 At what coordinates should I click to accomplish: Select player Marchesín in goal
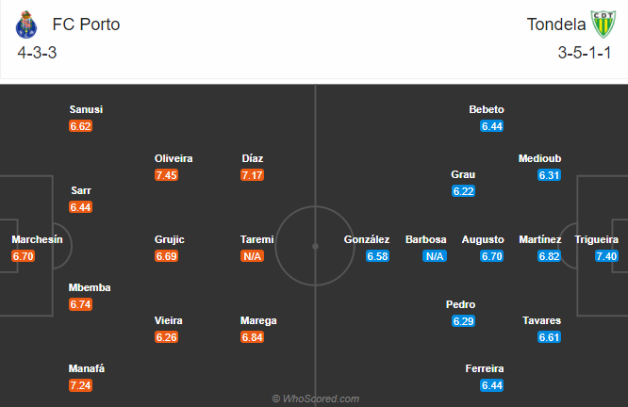click(37, 239)
